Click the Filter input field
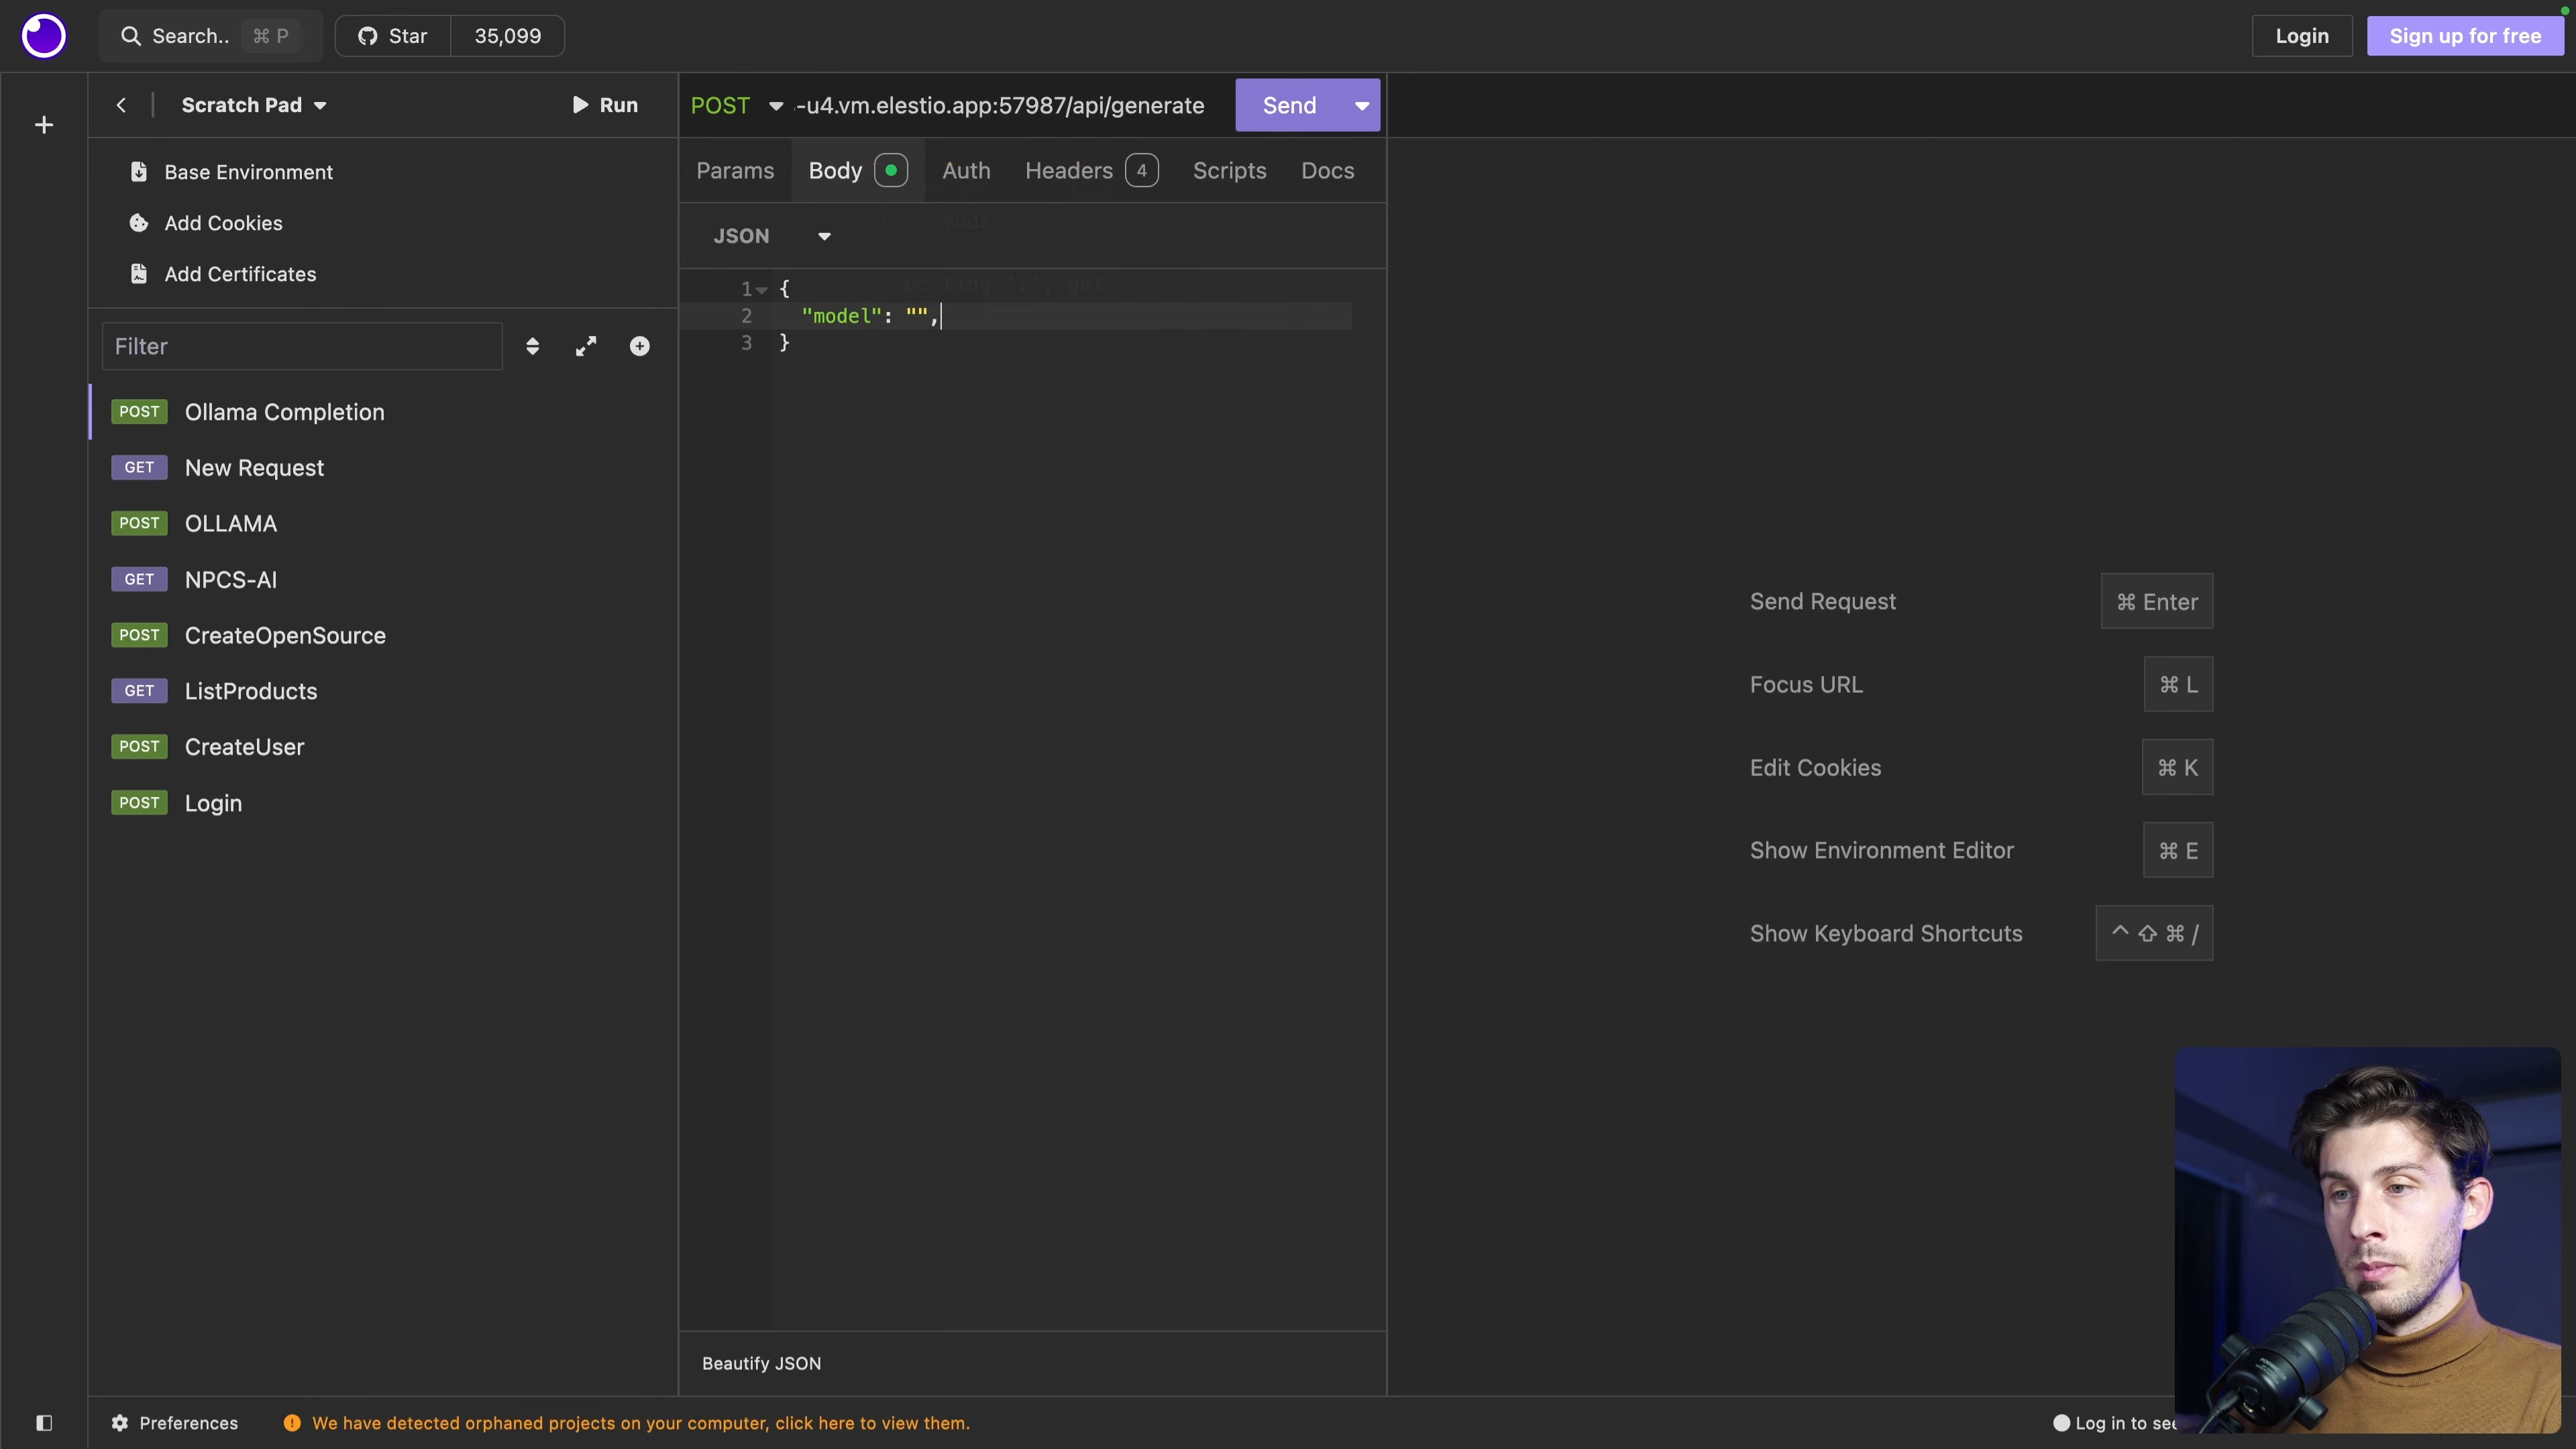 point(302,346)
